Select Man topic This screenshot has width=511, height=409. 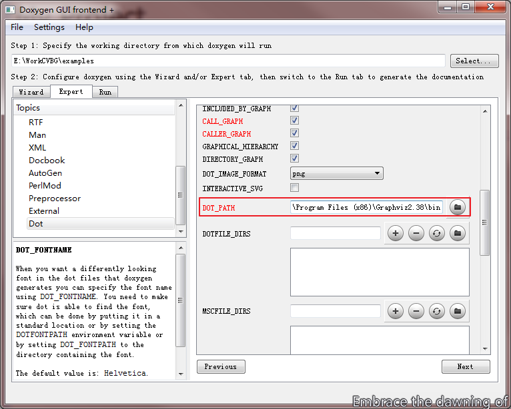coord(37,135)
